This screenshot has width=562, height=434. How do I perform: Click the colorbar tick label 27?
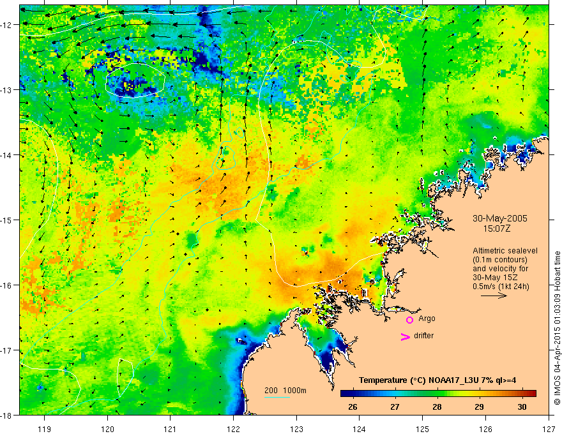[395, 407]
